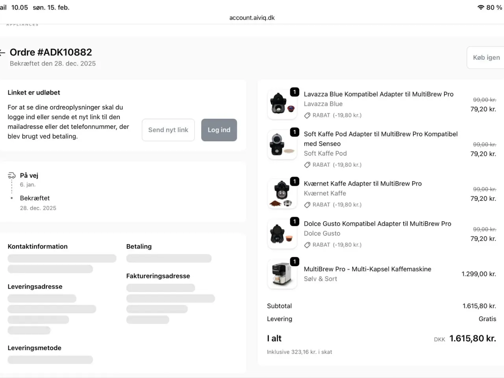Click the Køb igen button
Viewport: 504px width, 378px height.
486,57
